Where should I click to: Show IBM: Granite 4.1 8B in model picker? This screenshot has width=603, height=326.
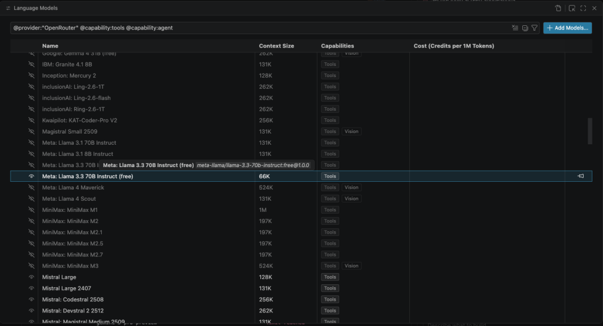(32, 64)
